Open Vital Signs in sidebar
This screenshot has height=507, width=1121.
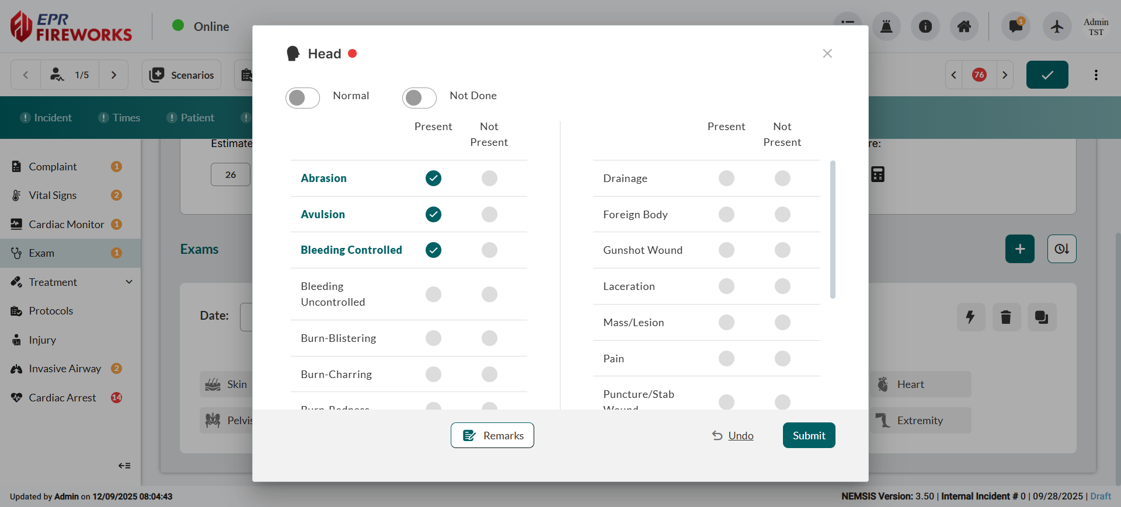pos(53,195)
